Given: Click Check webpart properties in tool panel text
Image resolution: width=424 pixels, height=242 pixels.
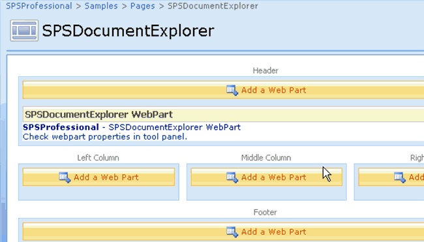Looking at the screenshot, I should [105, 137].
